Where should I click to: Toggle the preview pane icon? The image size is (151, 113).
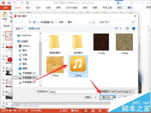coord(127,28)
